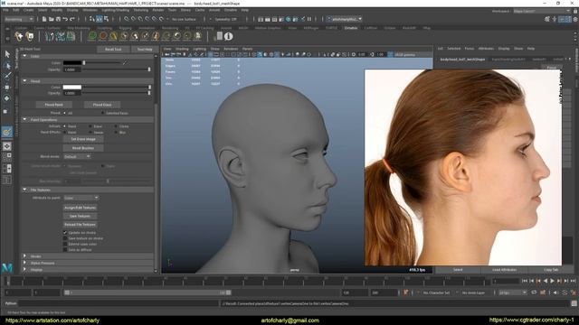Open the menu set dropdown in status line

point(19,19)
